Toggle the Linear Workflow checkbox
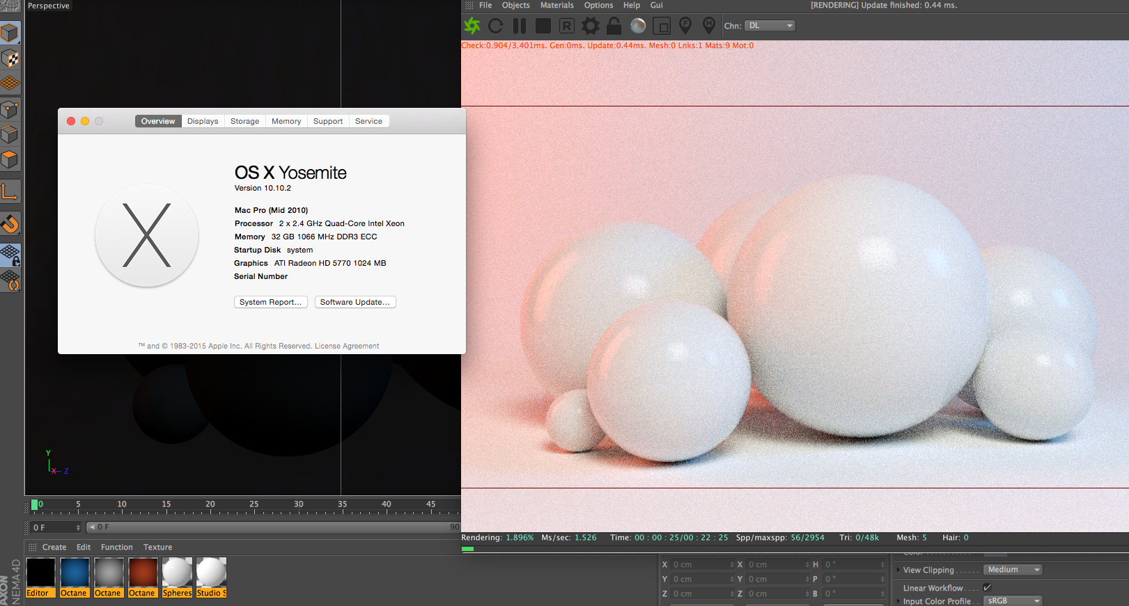This screenshot has width=1129, height=606. [x=987, y=588]
